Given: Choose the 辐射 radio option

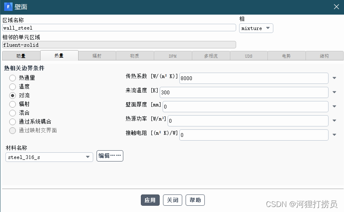Looking at the screenshot, I should tap(13, 104).
